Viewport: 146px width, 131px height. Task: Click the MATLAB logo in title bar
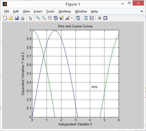tap(5, 4)
